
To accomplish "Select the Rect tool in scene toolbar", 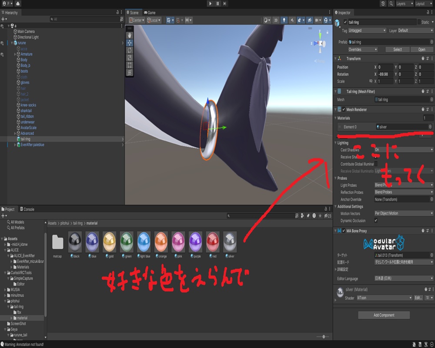I will coord(130,65).
